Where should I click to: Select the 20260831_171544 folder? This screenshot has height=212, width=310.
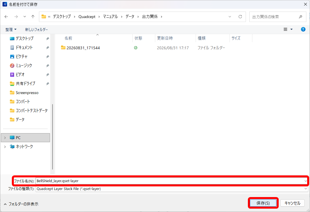pyautogui.click(x=83, y=48)
